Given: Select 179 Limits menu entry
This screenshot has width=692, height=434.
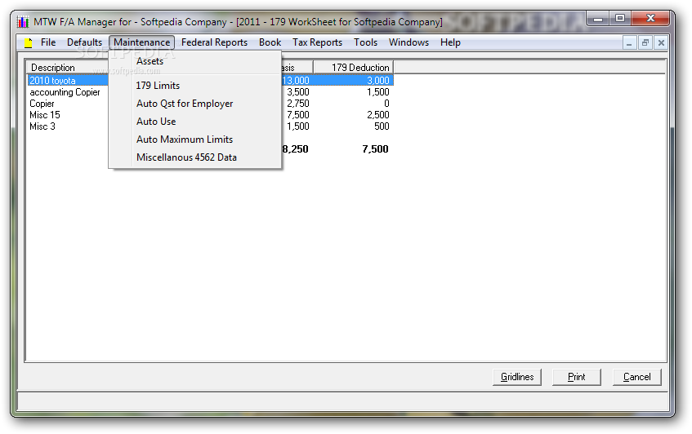Looking at the screenshot, I should point(194,86).
